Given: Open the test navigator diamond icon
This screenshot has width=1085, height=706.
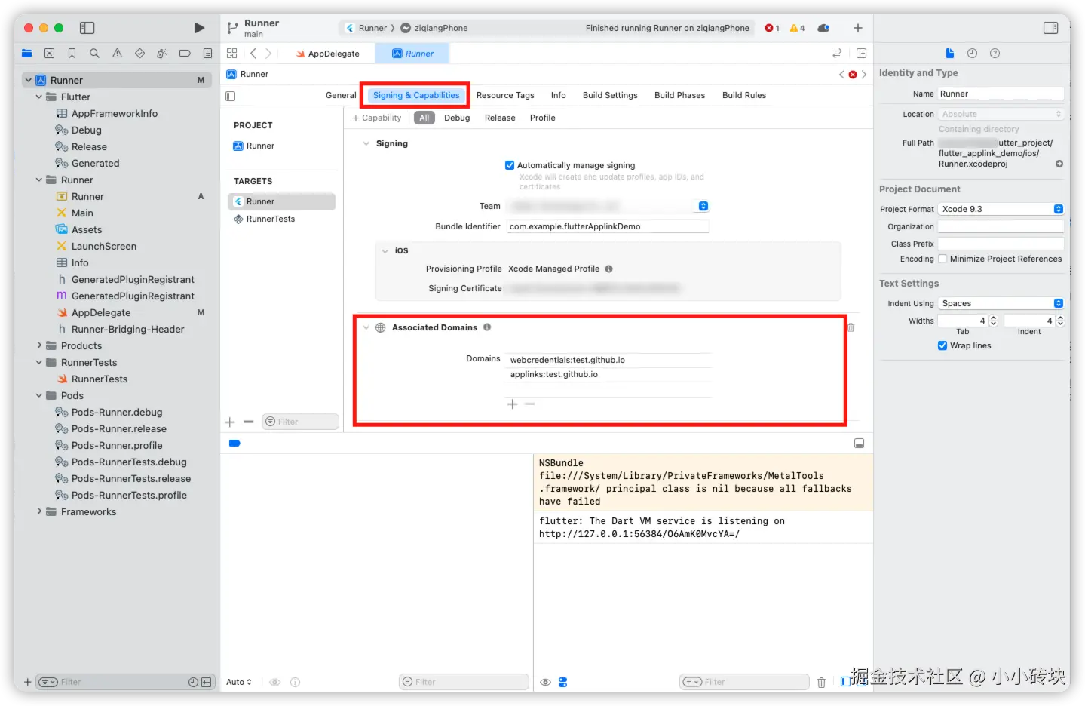Looking at the screenshot, I should pos(139,54).
